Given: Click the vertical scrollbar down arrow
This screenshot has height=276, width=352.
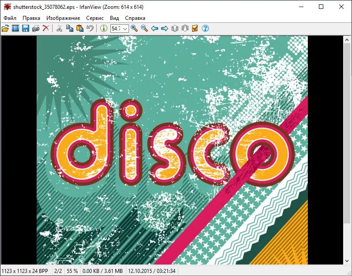Looking at the screenshot, I should coord(347,261).
